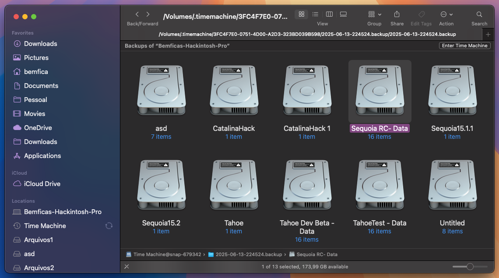Screen dimensions: 499x278
Task: Click the X icon in status bar
Action: [127, 267]
